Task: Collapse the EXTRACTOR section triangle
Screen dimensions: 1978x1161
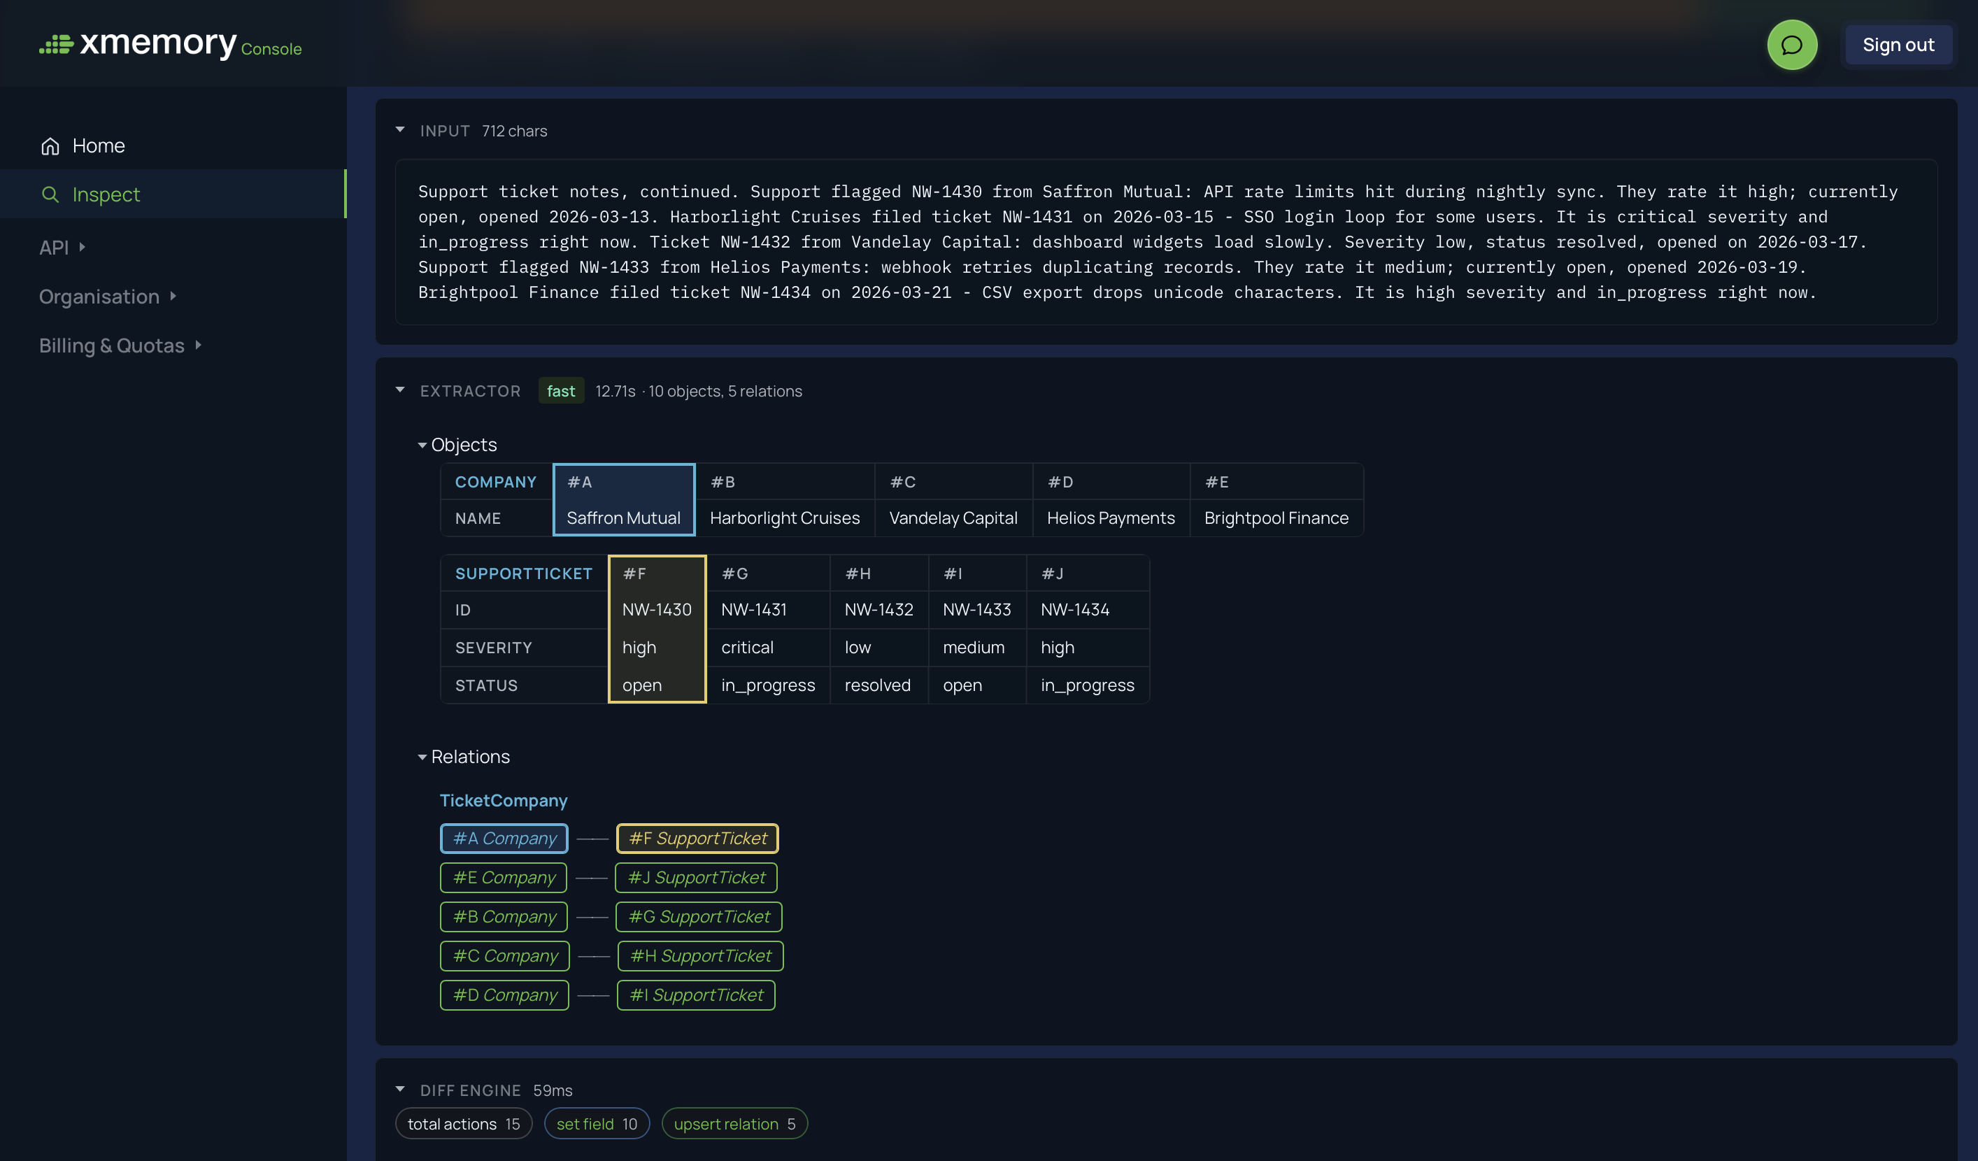Action: (400, 390)
